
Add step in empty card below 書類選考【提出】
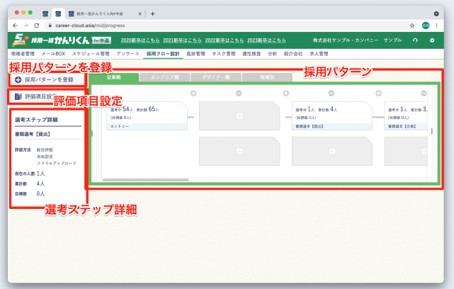(x=331, y=152)
